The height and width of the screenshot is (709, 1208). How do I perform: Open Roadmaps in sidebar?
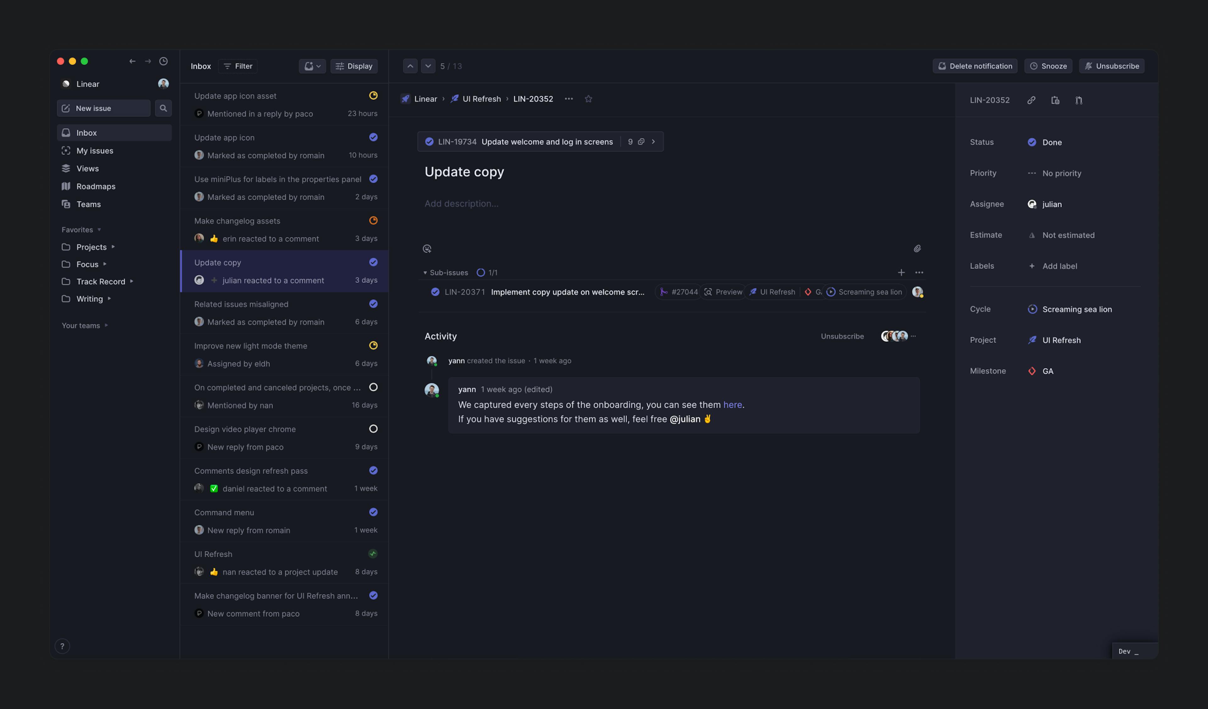click(114, 186)
